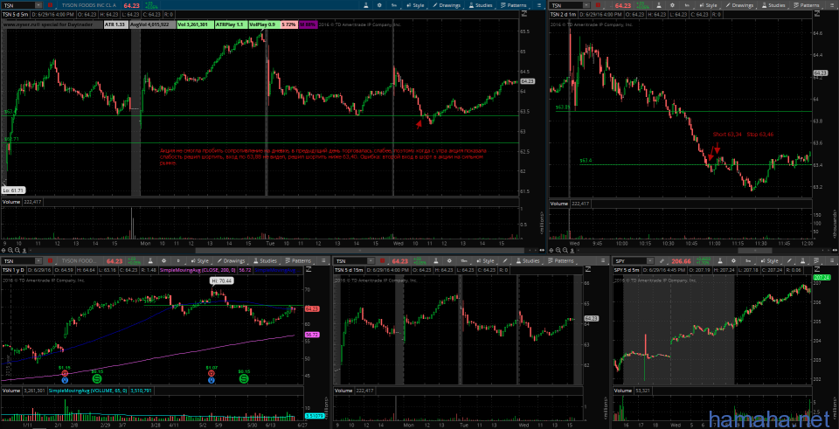The width and height of the screenshot is (839, 429).
Task: Open chart settings gear in top-left chart
Action: click(379, 5)
